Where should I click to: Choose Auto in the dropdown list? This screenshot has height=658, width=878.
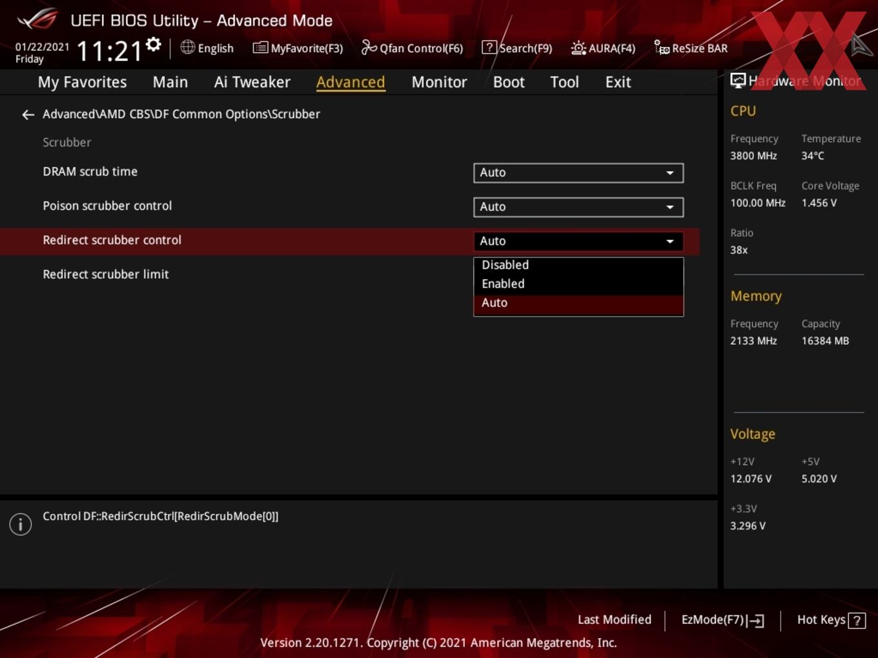coord(578,303)
